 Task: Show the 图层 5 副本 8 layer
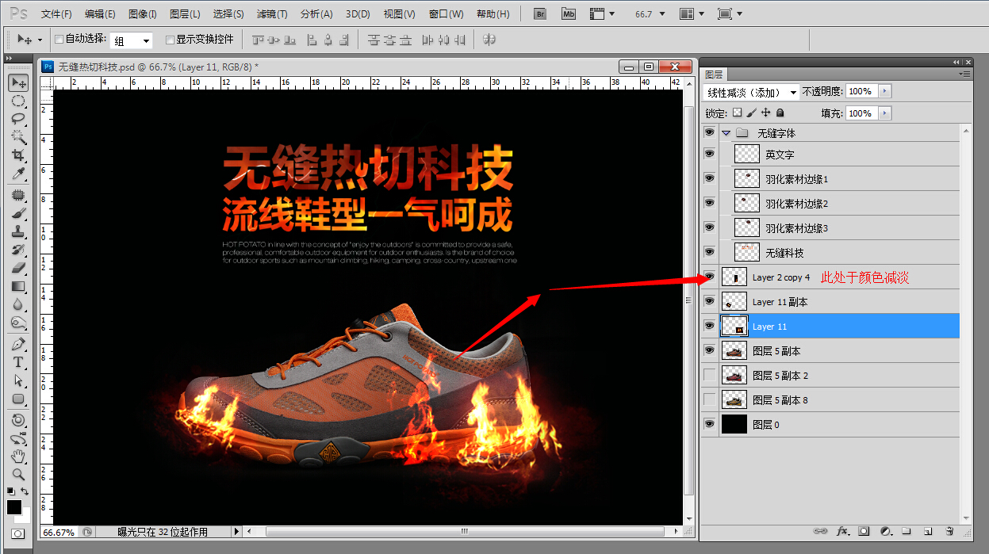click(709, 400)
